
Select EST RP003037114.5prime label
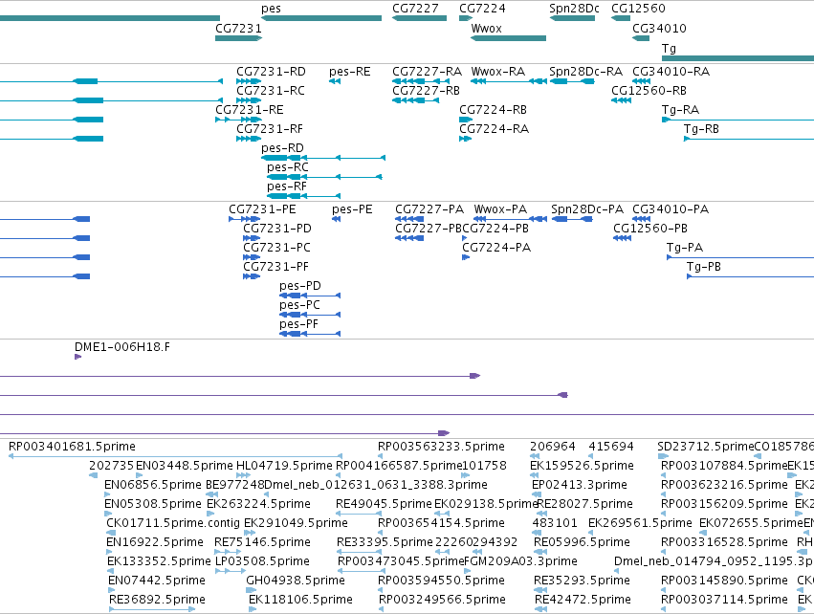[724, 600]
